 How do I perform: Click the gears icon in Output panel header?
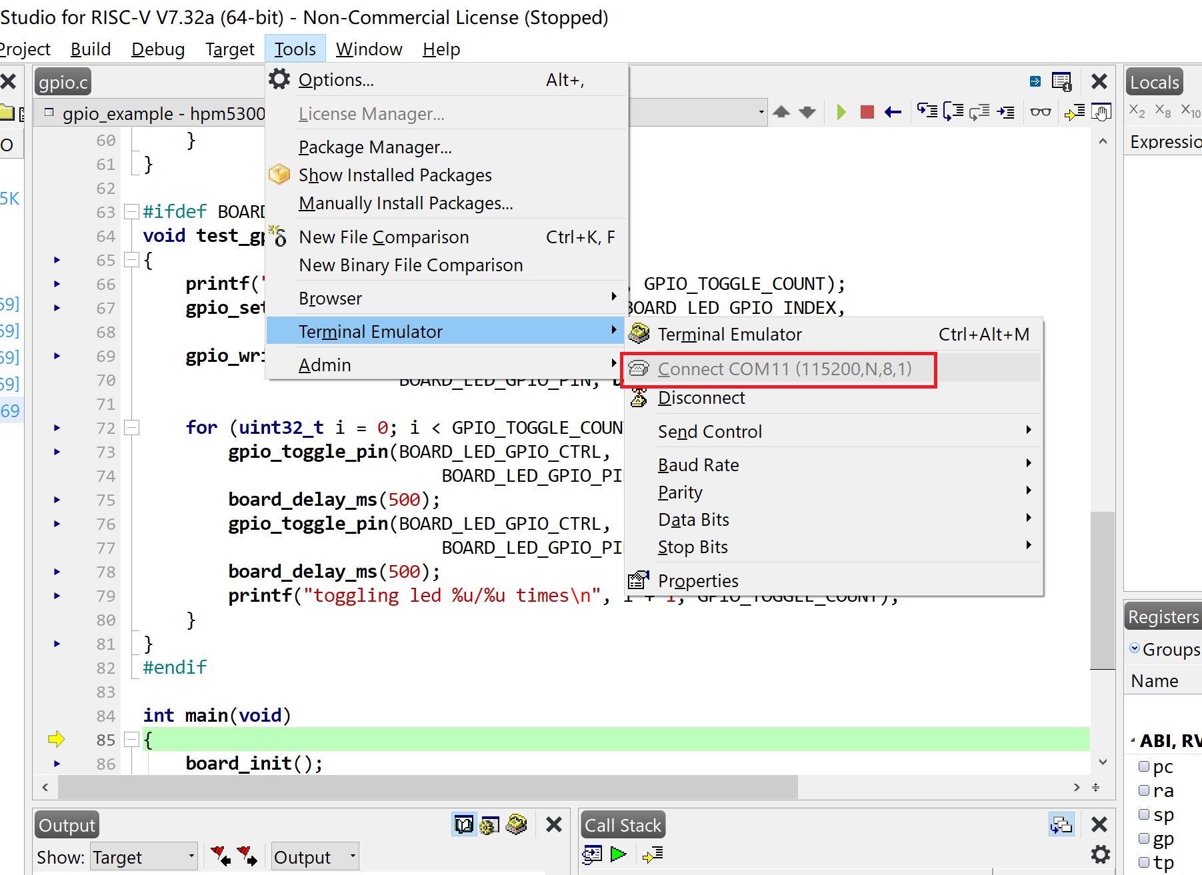click(x=490, y=825)
